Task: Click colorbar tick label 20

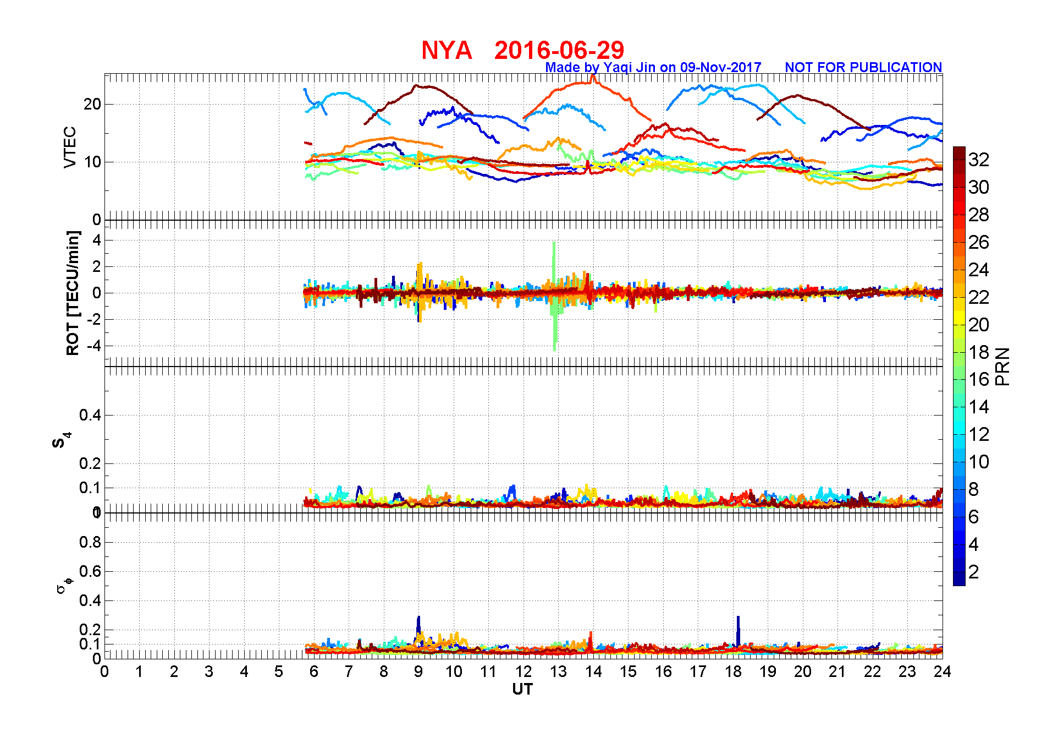Action: (979, 325)
